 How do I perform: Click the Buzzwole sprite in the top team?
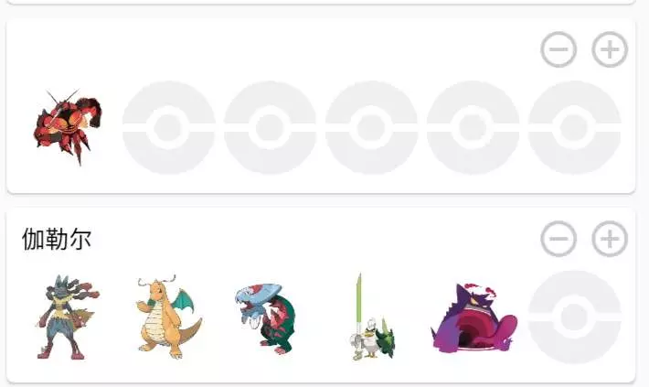68,127
